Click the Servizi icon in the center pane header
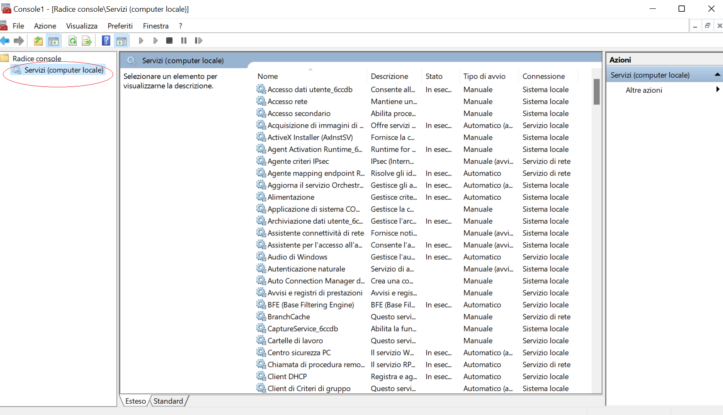 coord(132,61)
